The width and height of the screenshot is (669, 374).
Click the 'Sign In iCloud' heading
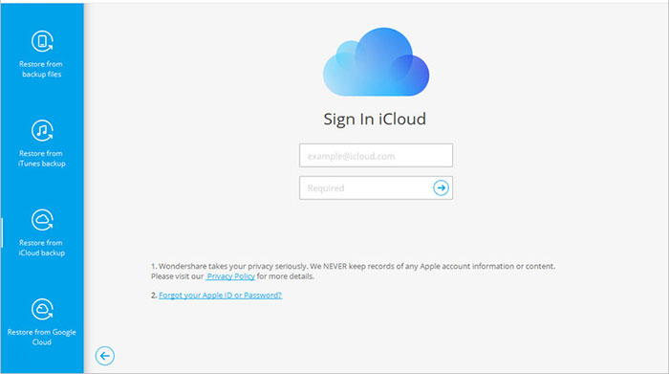pos(375,119)
